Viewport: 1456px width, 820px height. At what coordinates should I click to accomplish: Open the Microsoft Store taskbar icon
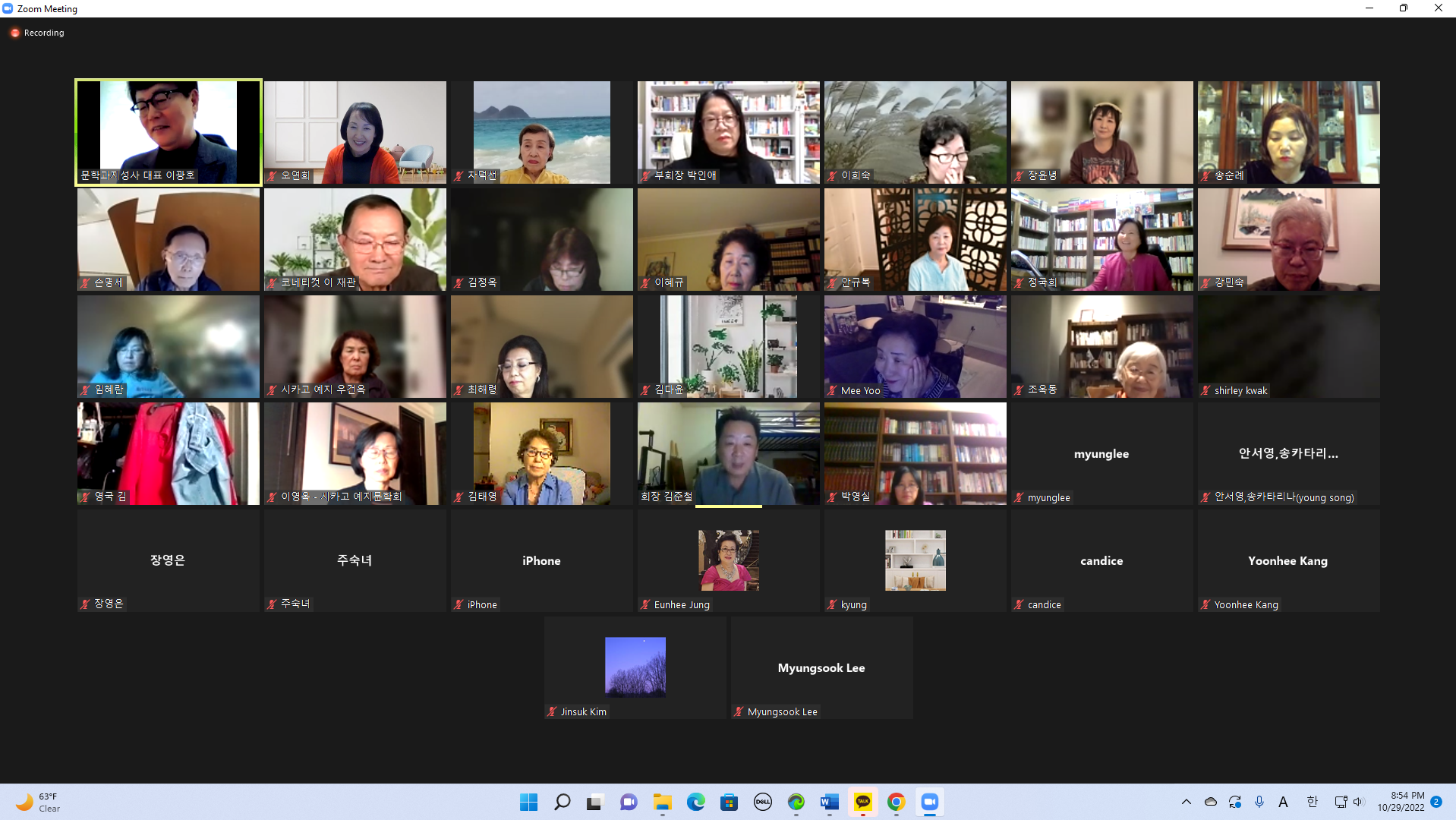click(729, 802)
